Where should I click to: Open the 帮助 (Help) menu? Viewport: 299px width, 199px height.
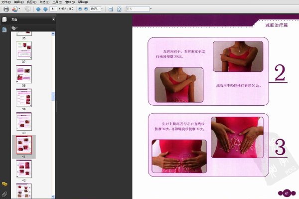tap(83, 2)
